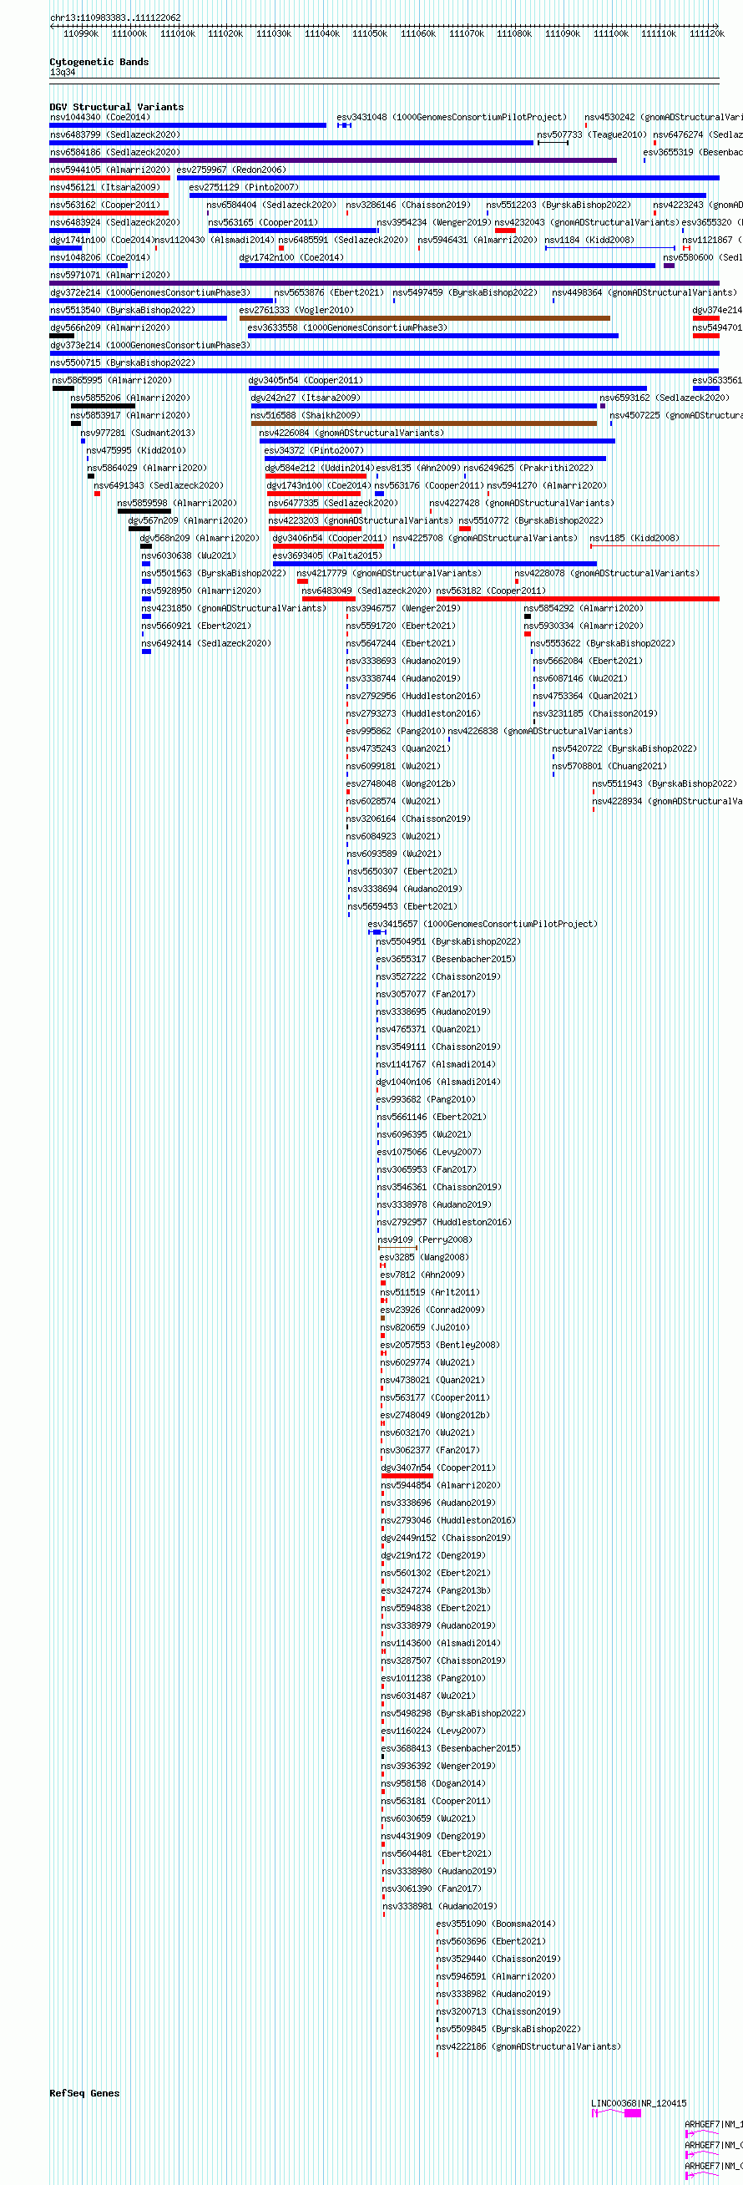The image size is (743, 2185).
Task: Click esv34372 (Pinto2007) label
Action: coord(314,450)
